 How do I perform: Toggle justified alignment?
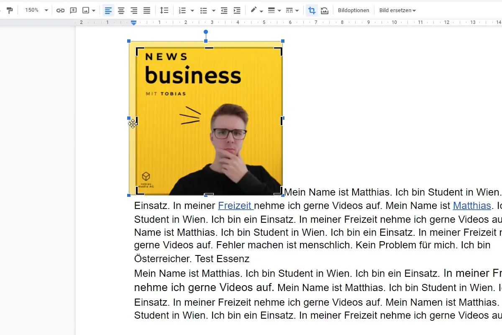(x=147, y=10)
